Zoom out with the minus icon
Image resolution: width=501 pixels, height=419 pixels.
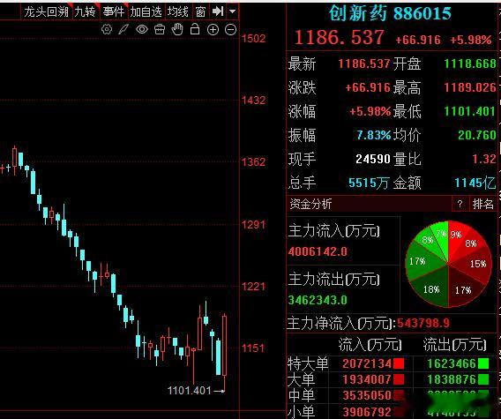(231, 30)
